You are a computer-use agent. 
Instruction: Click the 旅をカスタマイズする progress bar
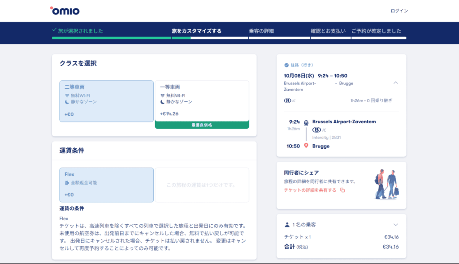(x=196, y=38)
